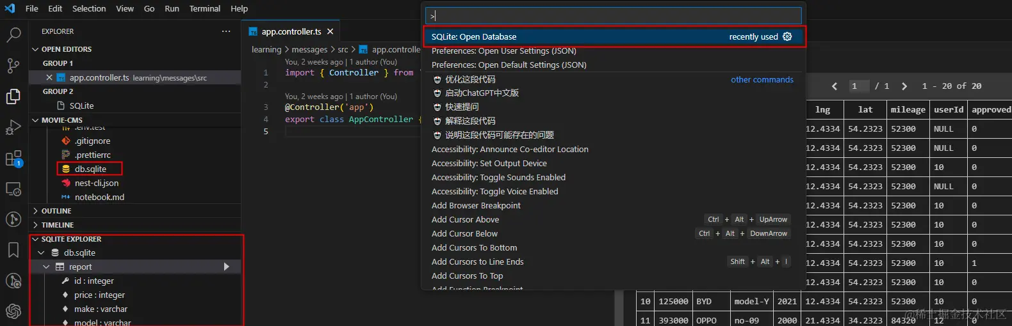Click the page number field in results
Image resolution: width=1012 pixels, height=326 pixels.
pos(859,86)
